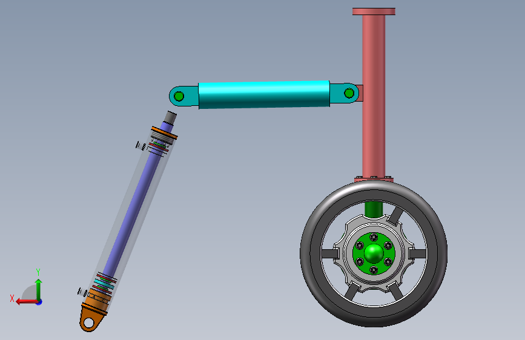Click the red X axis arrow of triad
Viewport: 525px width, 340px height.
[27, 302]
